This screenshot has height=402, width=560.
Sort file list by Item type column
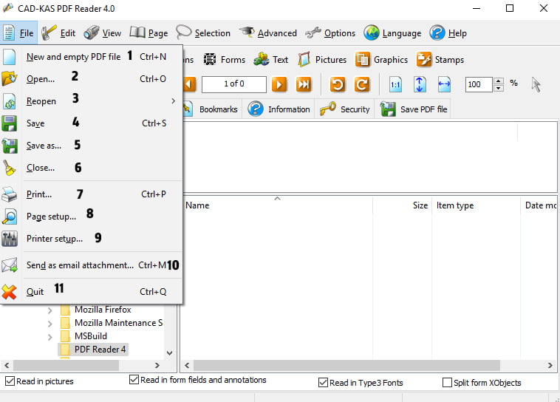[x=476, y=205]
